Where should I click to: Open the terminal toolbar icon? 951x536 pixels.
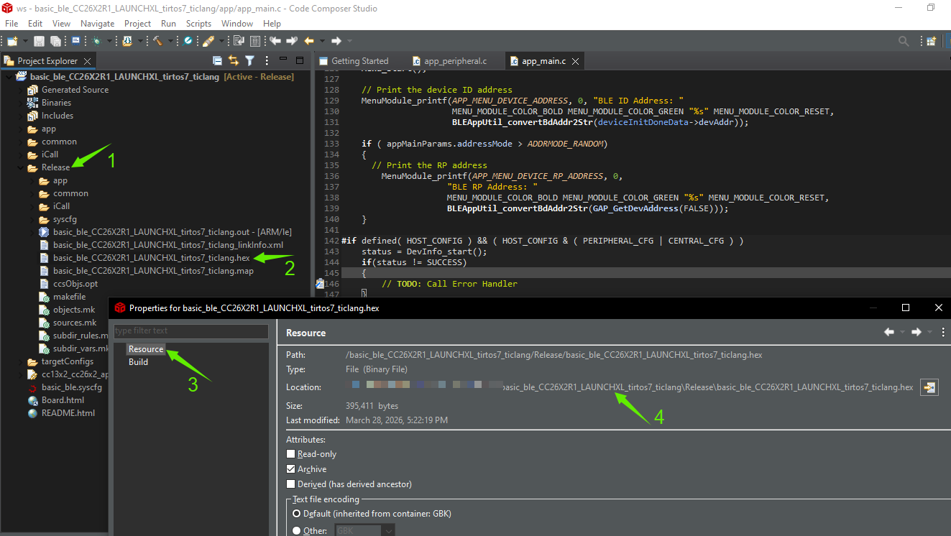75,41
